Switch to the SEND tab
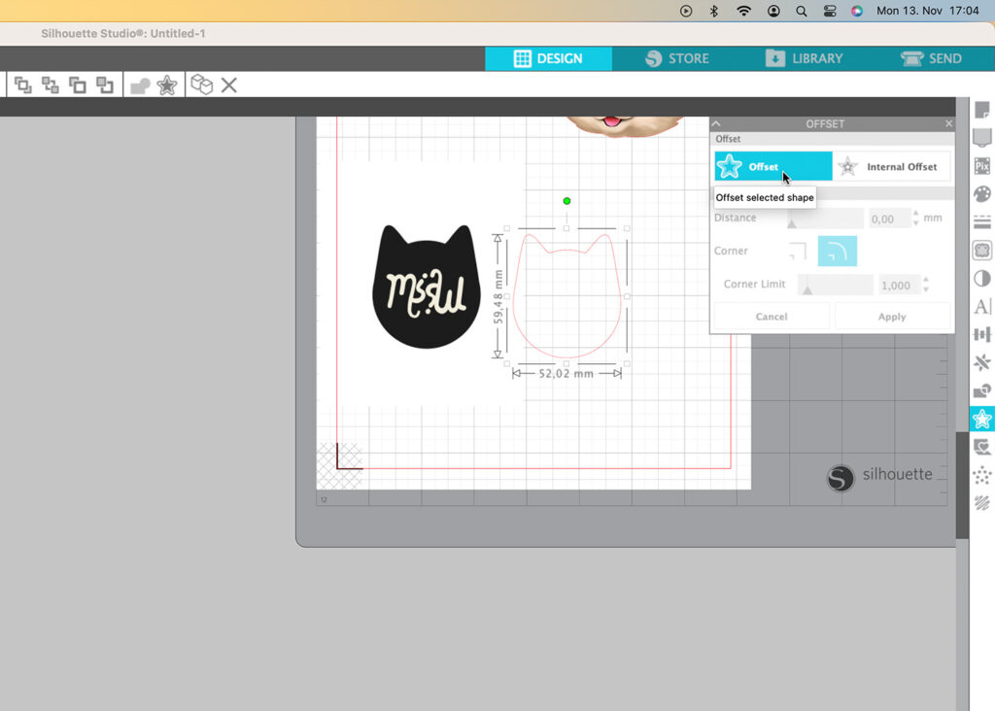 (x=931, y=58)
